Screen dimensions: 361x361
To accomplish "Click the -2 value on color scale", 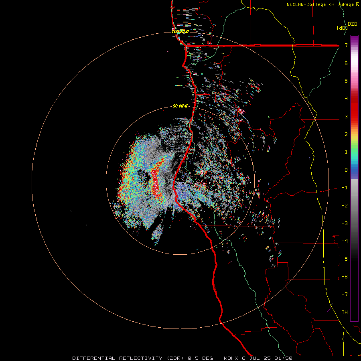I will point(345,206).
